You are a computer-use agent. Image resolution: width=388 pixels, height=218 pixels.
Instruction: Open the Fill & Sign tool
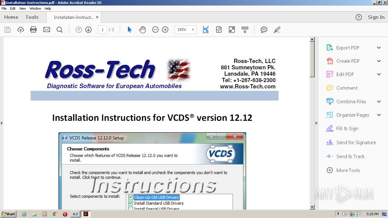[x=347, y=128]
